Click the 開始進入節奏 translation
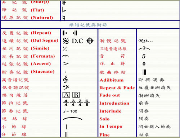This screenshot has height=138, width=180. tap(154, 127)
